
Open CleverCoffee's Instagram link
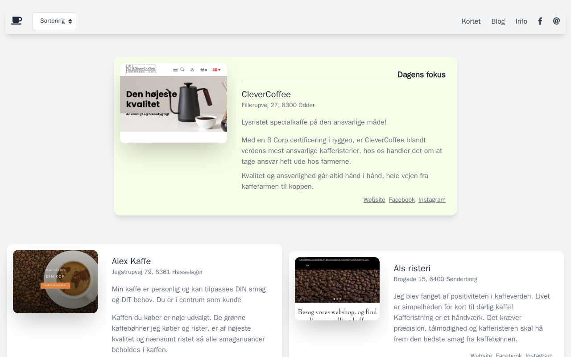(432, 200)
